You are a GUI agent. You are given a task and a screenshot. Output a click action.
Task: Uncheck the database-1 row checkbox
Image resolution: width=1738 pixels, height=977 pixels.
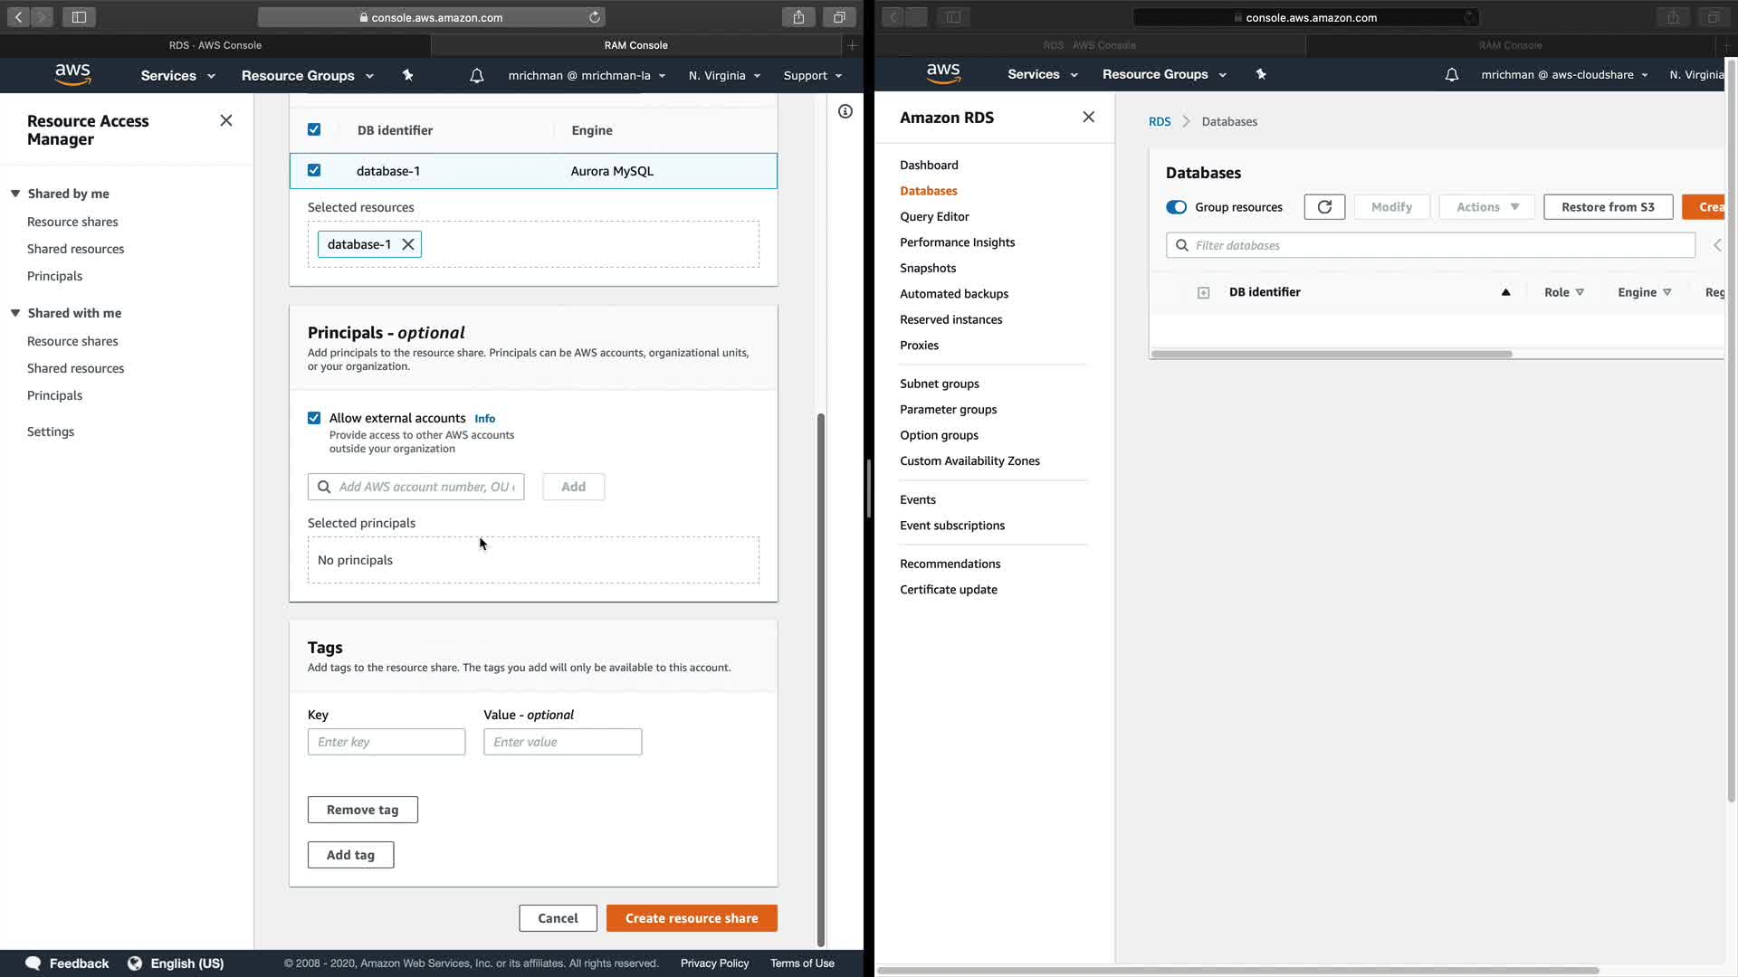[x=314, y=170]
